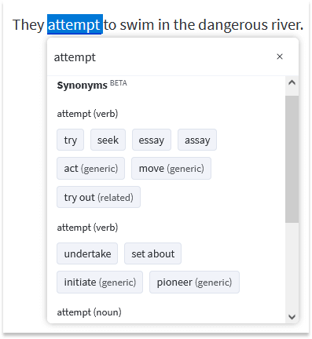Close the synonyms popup with X icon
The width and height of the screenshot is (312, 339).
[280, 56]
